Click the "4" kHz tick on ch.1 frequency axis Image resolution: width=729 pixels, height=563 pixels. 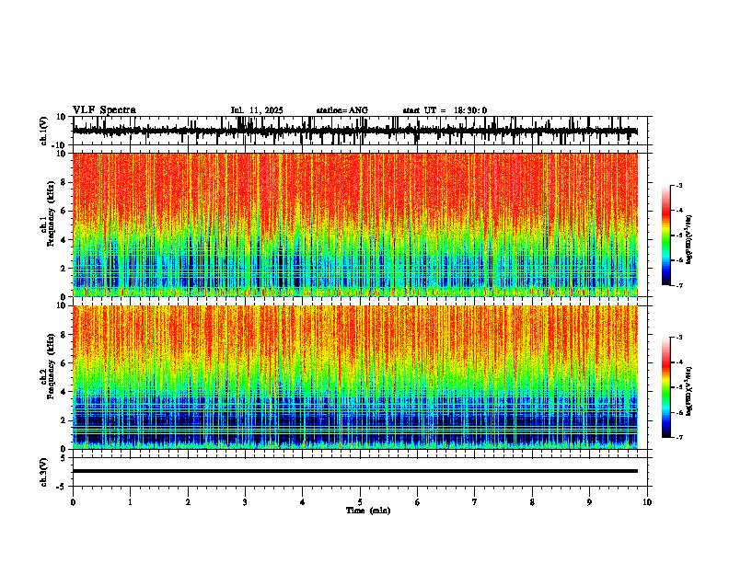pos(64,240)
